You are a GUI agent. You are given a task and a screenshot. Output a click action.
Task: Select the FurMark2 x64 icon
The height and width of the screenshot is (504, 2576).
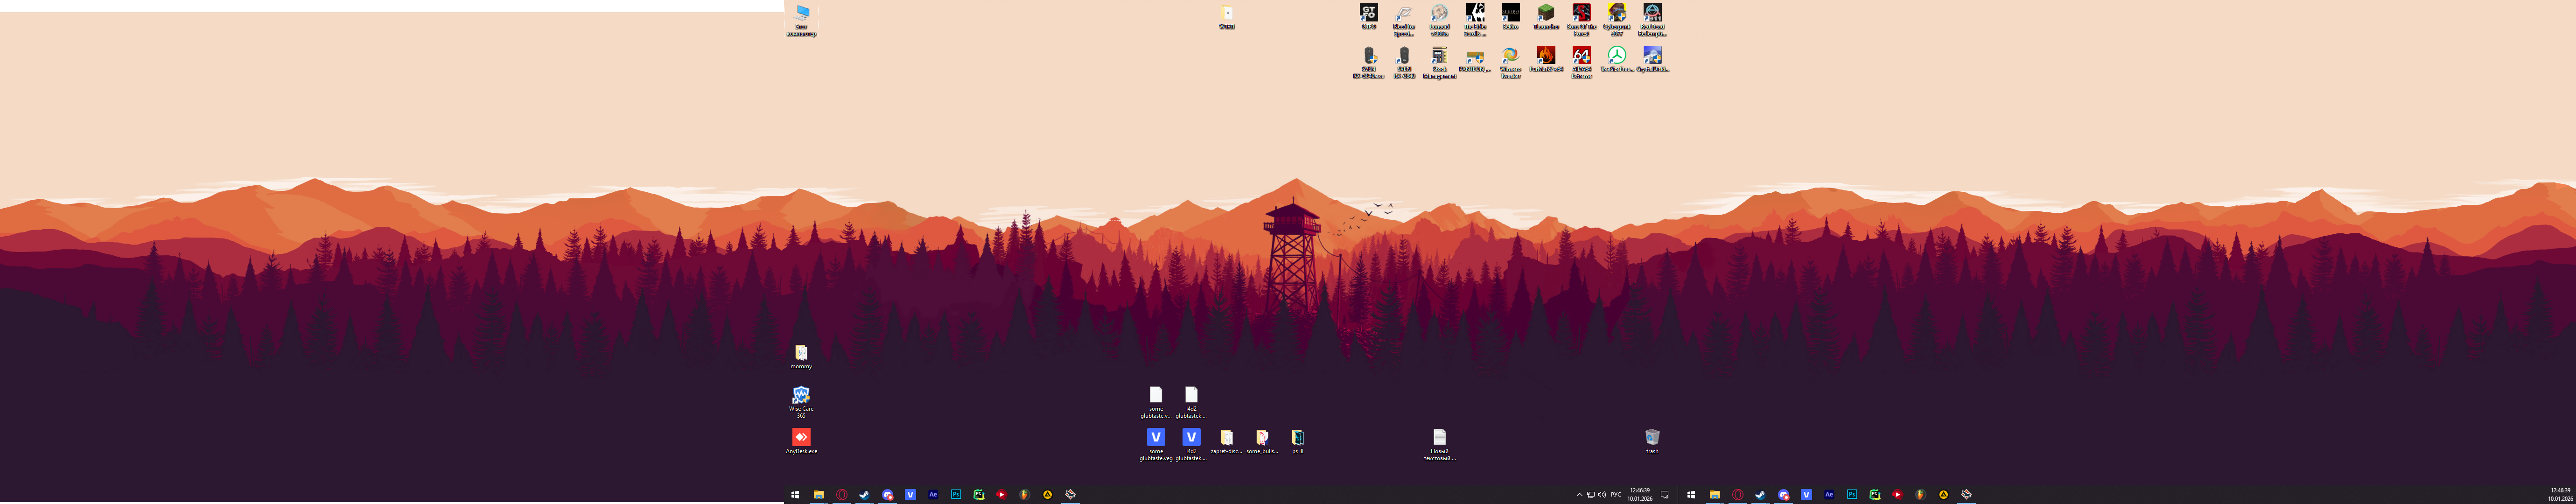click(x=1545, y=56)
